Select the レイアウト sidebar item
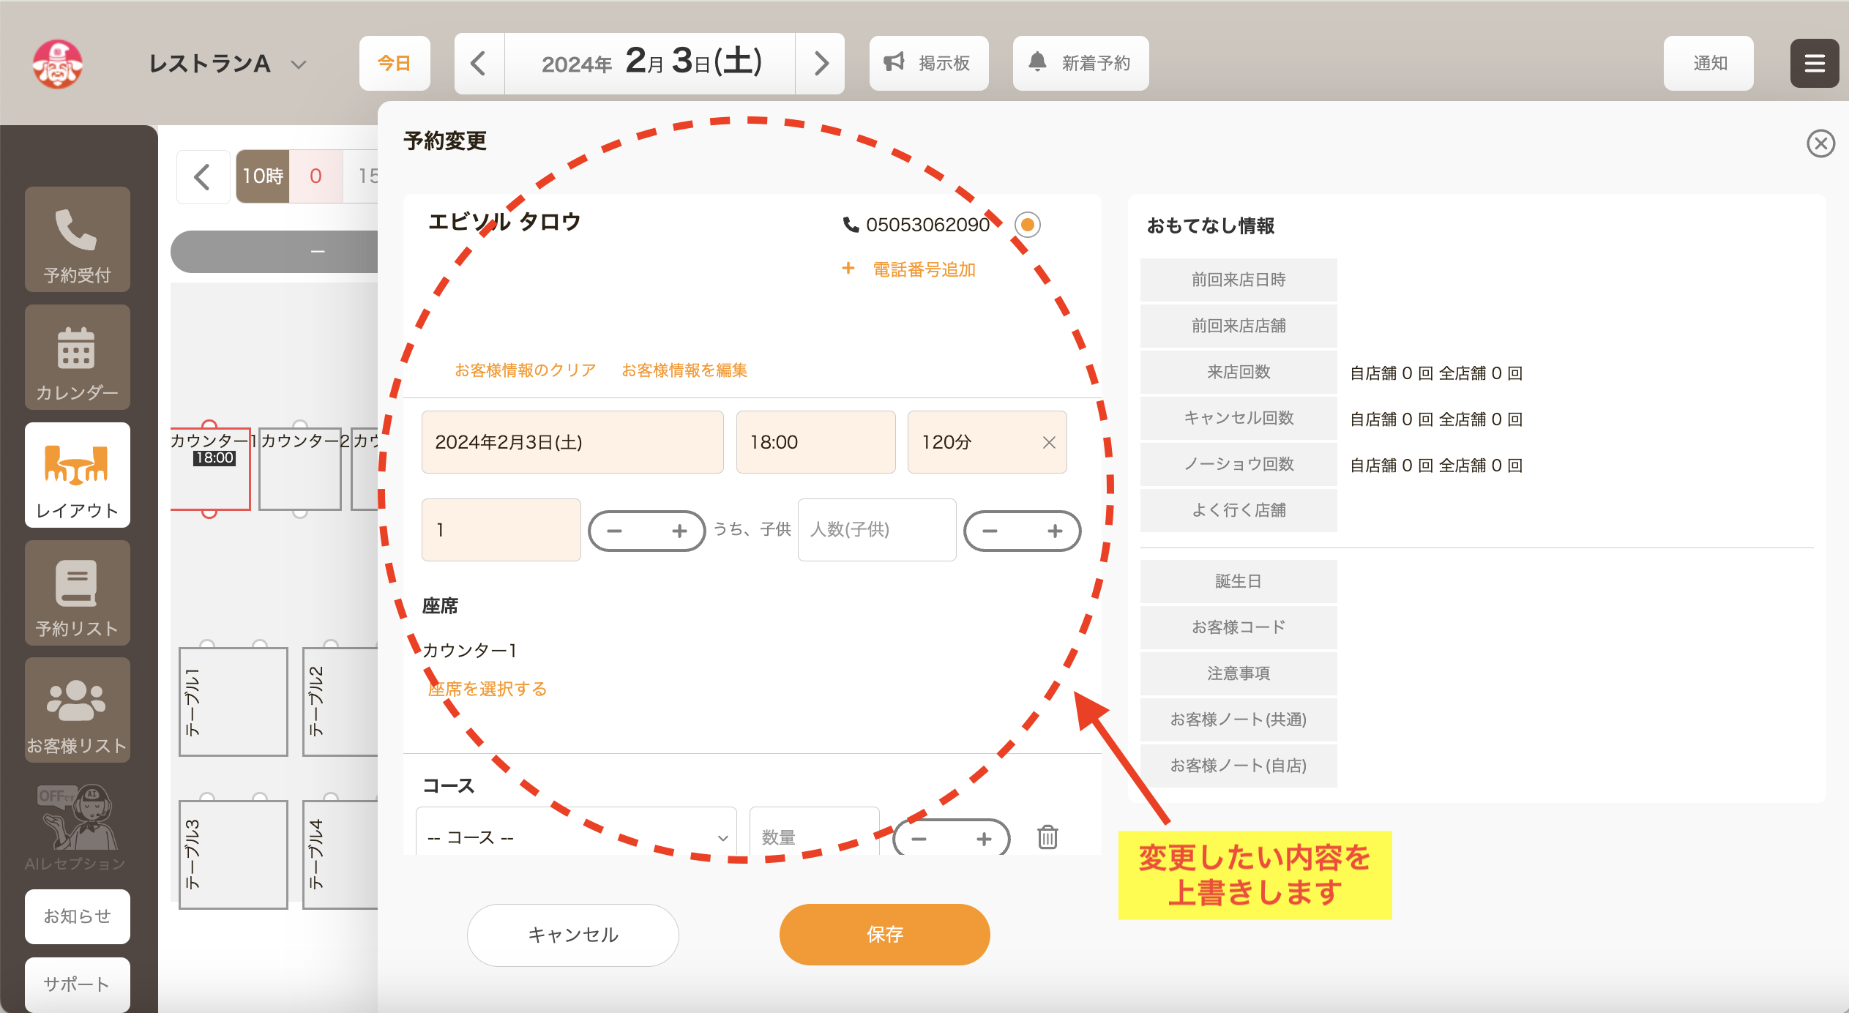The width and height of the screenshot is (1849, 1013). (77, 475)
